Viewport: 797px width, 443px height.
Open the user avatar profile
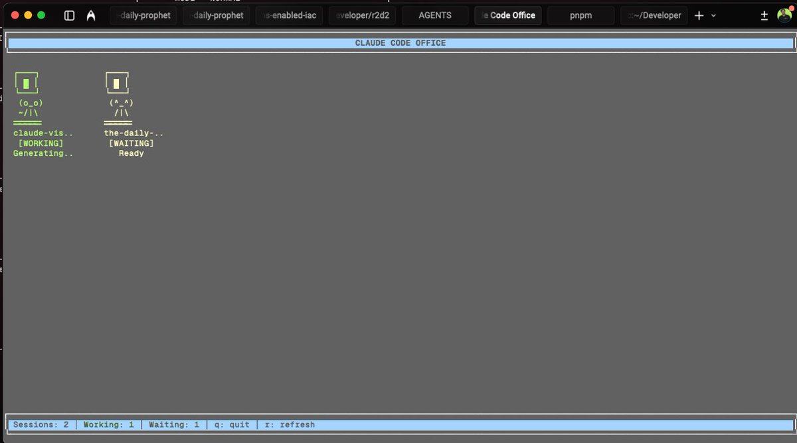[x=784, y=15]
